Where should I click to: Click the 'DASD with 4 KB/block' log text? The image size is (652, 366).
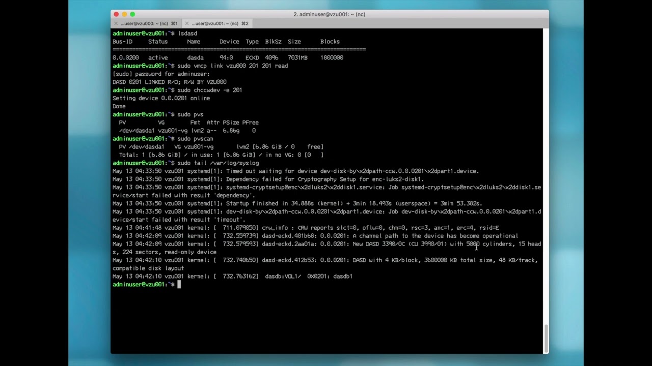(387, 260)
